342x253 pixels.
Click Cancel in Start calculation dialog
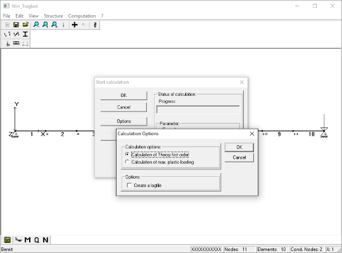tap(123, 107)
